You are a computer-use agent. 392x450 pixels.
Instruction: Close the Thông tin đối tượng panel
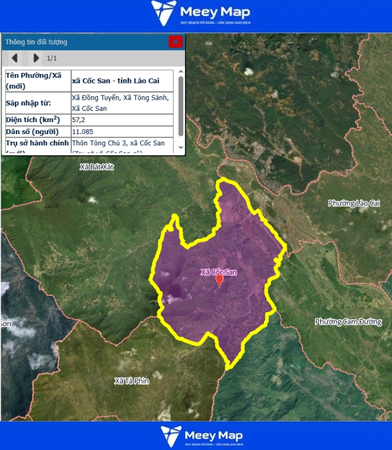click(x=175, y=42)
